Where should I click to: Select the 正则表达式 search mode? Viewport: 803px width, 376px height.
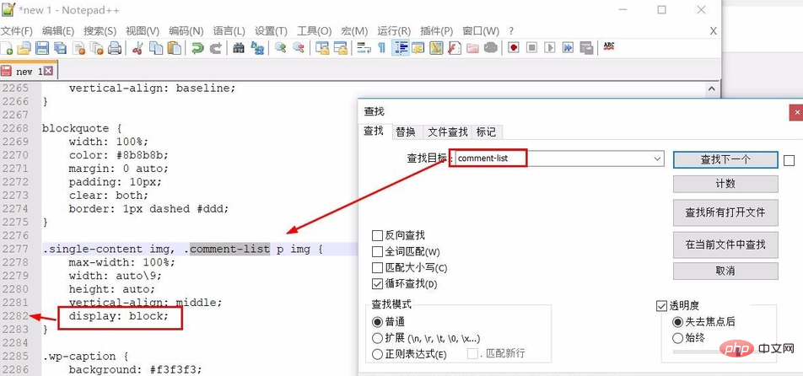pos(378,354)
